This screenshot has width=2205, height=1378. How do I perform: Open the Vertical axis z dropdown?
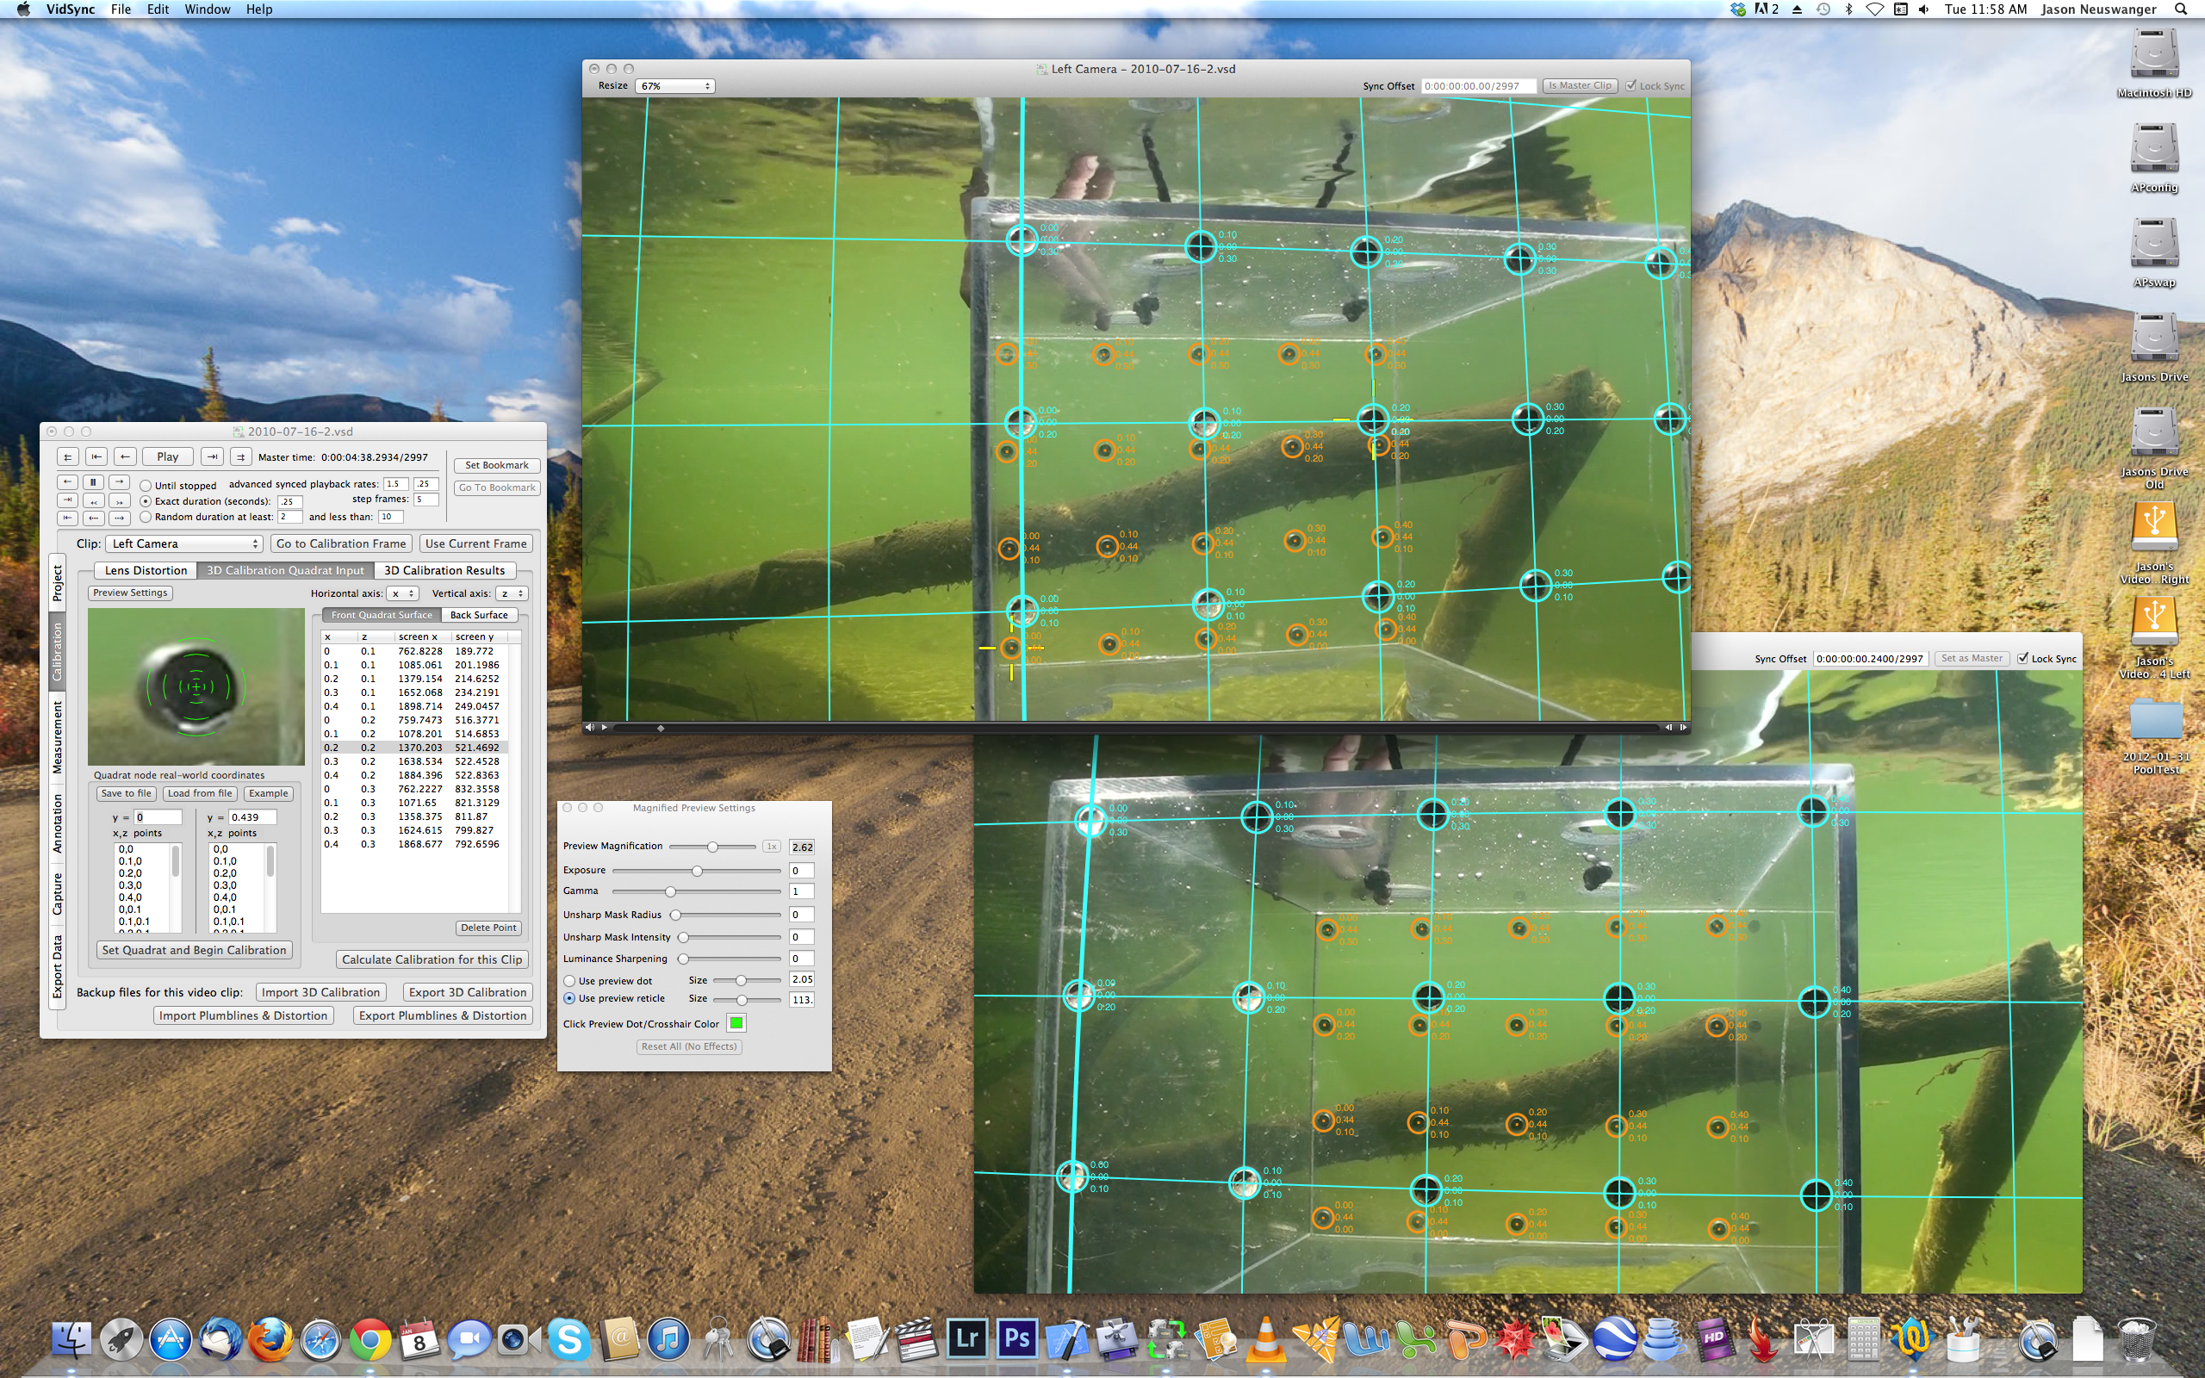(x=511, y=593)
